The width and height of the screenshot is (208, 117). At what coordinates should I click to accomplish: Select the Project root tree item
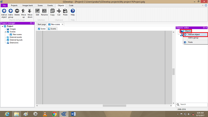[10, 26]
